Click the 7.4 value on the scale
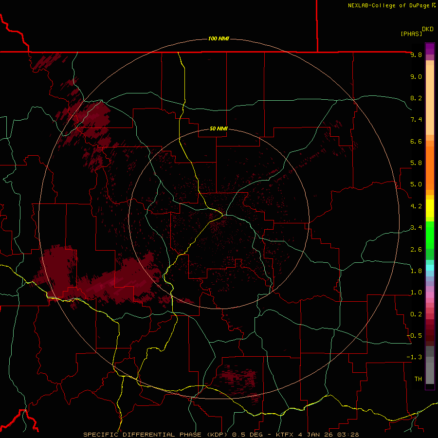Screen dimensions: 438x438 click(x=416, y=120)
